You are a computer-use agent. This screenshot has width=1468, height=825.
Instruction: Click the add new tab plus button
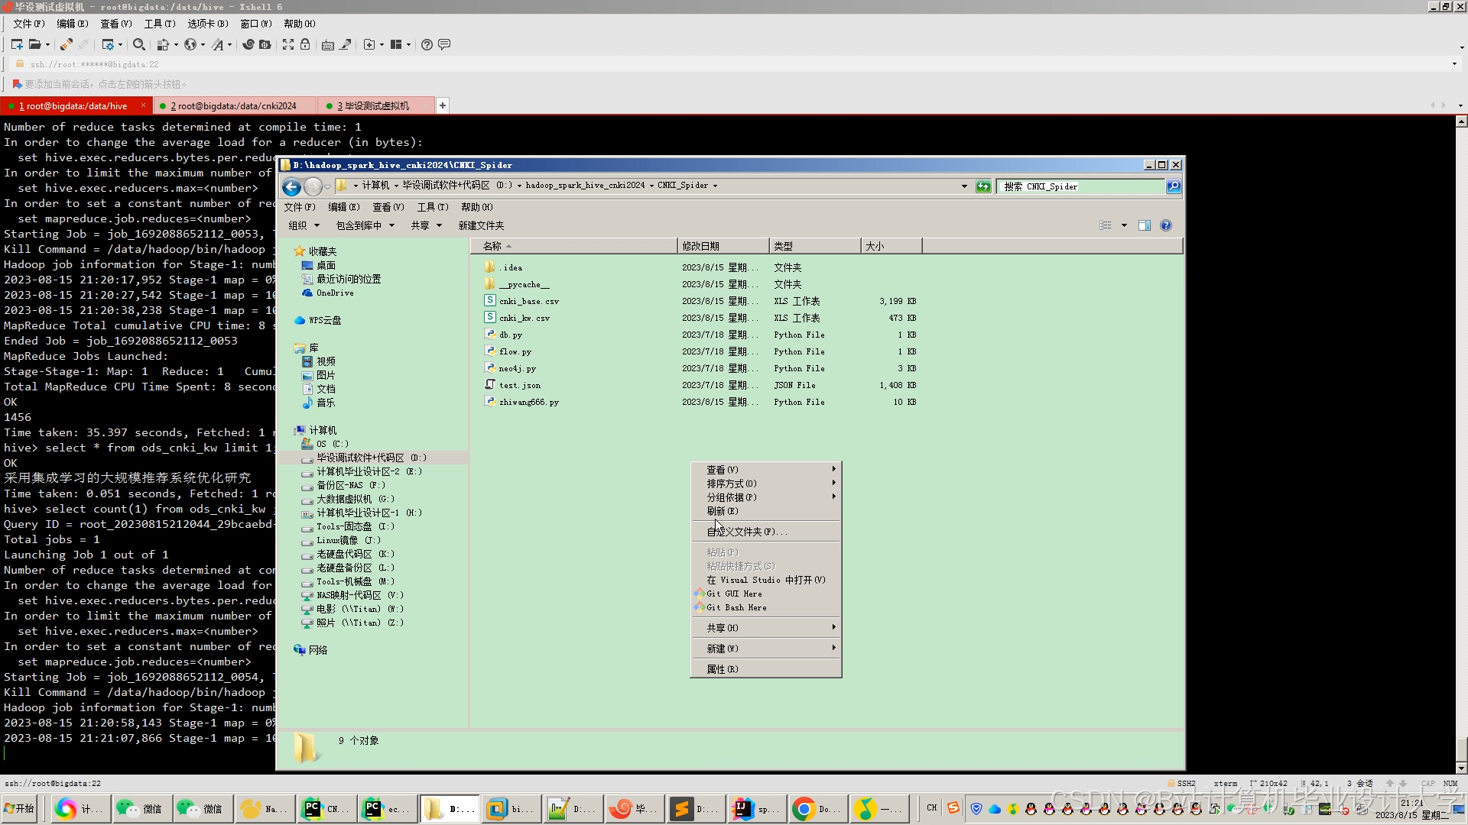pos(442,105)
